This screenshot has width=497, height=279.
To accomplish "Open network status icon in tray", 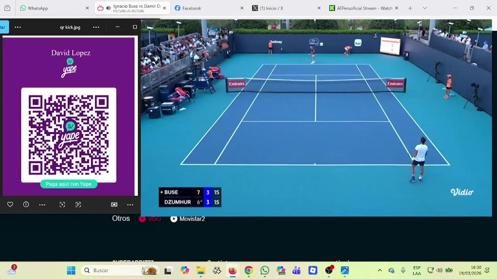I will [x=430, y=270].
